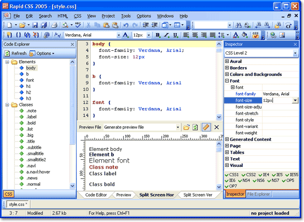The height and width of the screenshot is (222, 304).
Task: Toggle Bold formatting
Action: coord(158,35)
